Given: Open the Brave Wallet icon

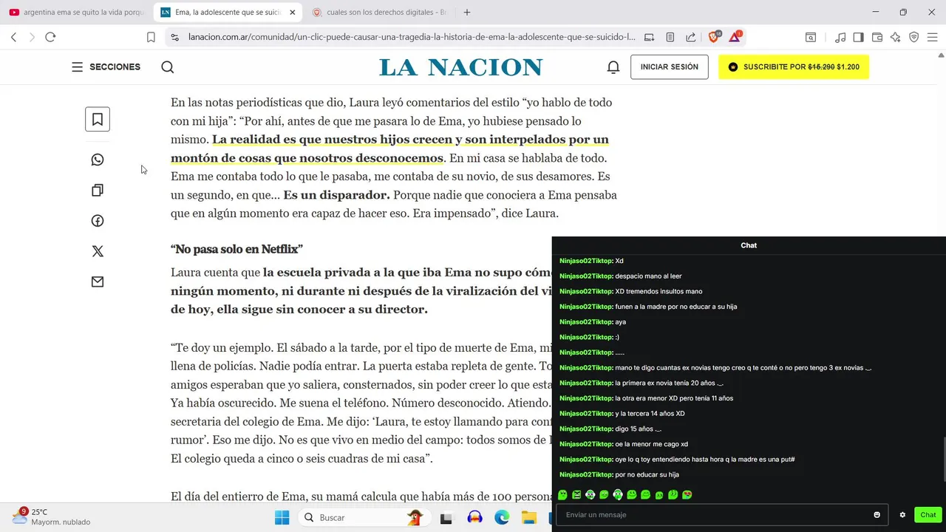Looking at the screenshot, I should [x=877, y=37].
